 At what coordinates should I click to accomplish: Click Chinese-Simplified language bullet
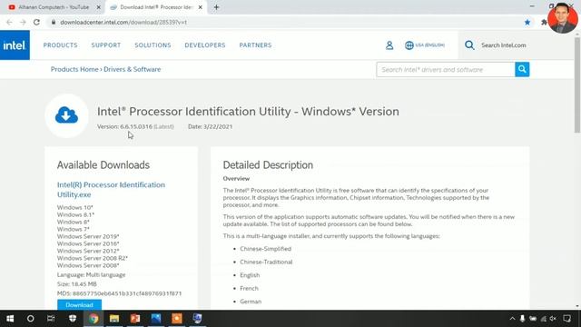click(265, 249)
